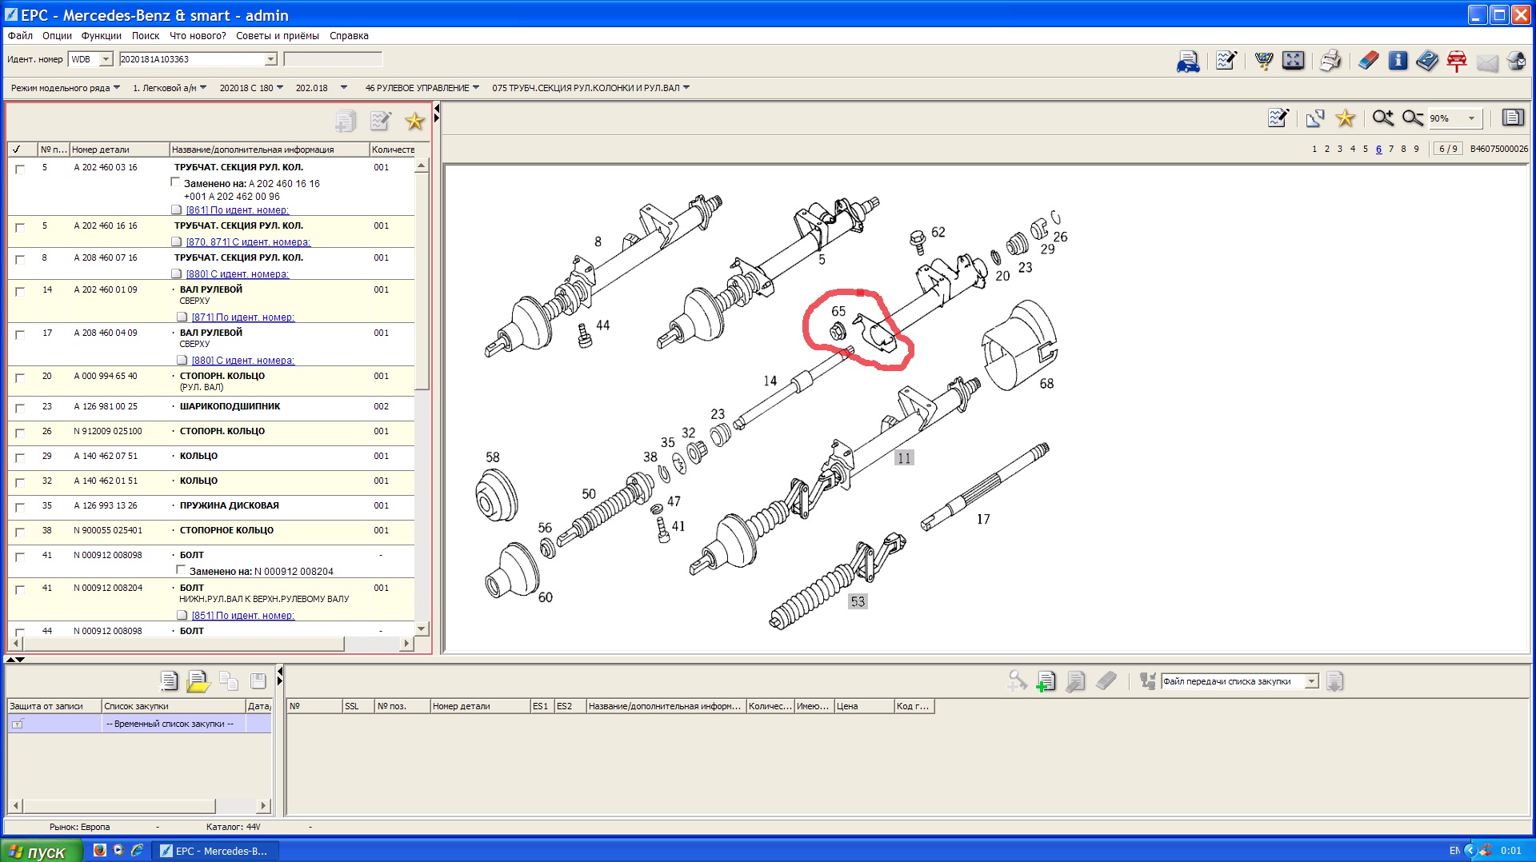Create new shopping list document icon
This screenshot has height=862, width=1536.
point(169,680)
